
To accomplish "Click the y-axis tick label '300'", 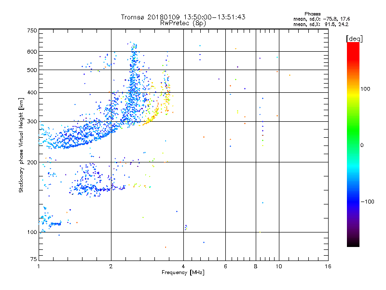I will point(32,122).
